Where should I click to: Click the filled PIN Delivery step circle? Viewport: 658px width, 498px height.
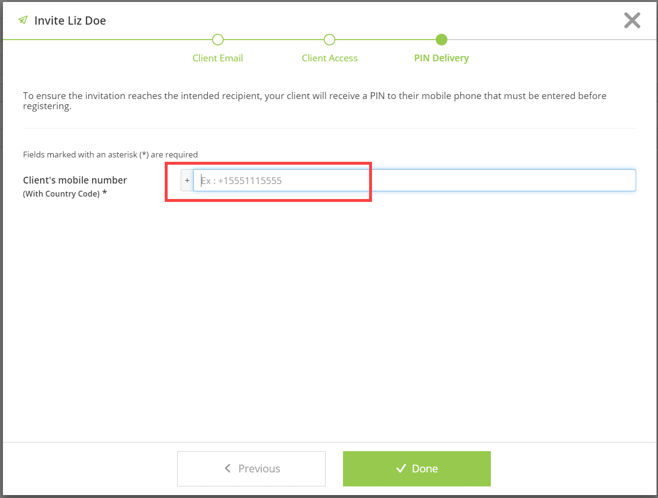tap(442, 40)
